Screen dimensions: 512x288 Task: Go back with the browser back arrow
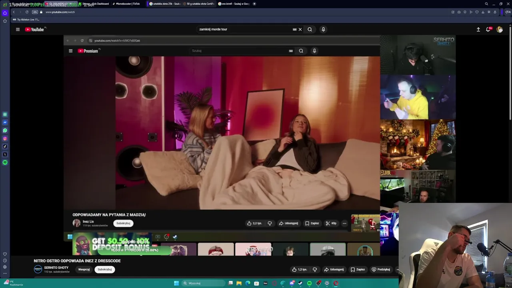[x=14, y=12]
